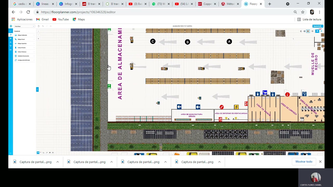Select the marker C circle on the plan

click(x=153, y=41)
